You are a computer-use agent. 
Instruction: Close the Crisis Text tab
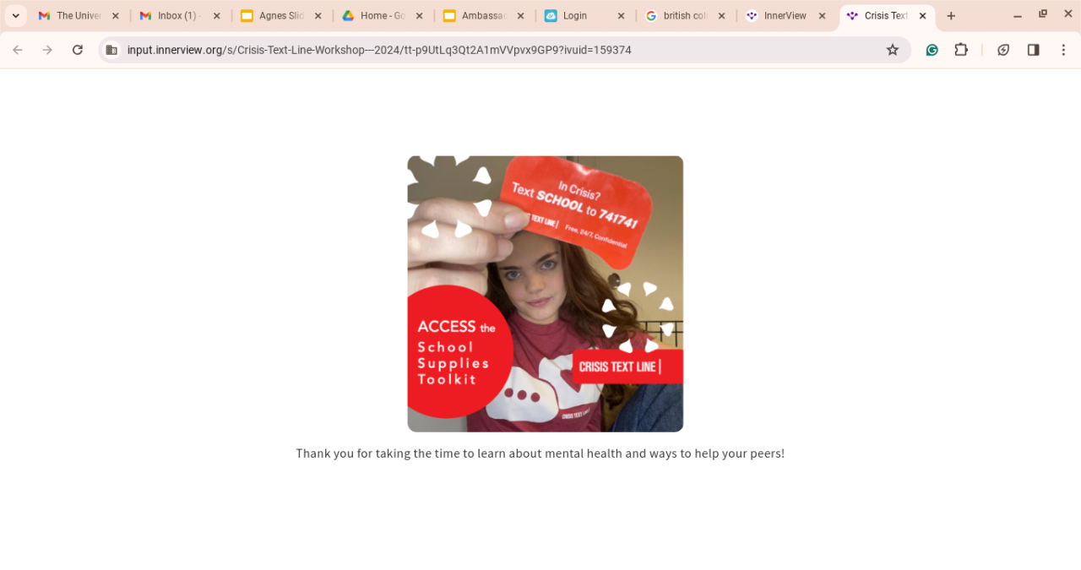click(x=923, y=16)
